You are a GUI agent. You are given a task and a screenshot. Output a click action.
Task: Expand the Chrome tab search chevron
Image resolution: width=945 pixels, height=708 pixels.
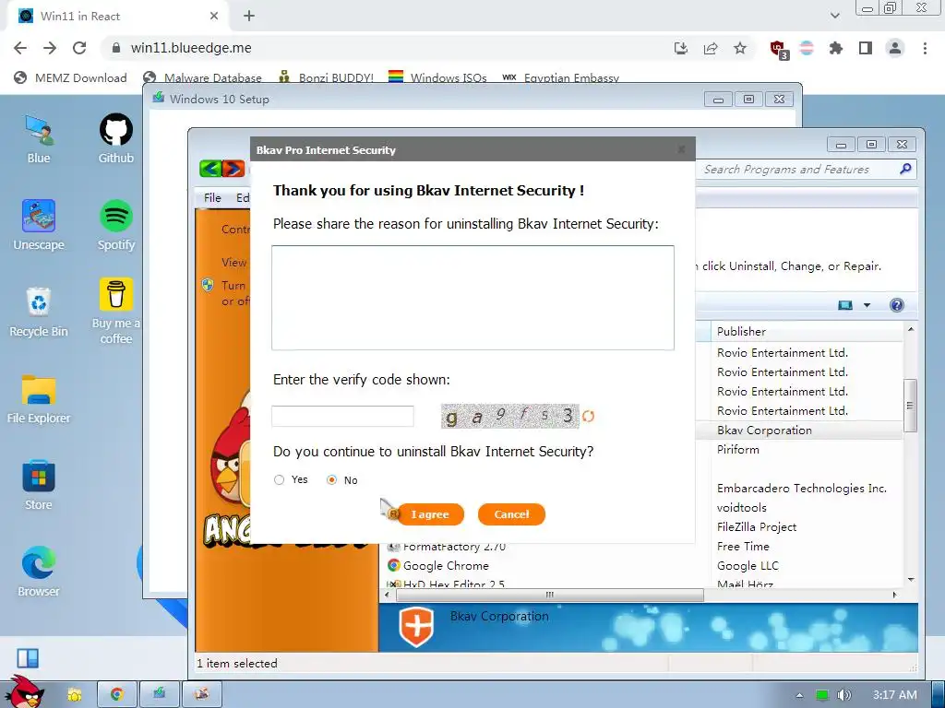pyautogui.click(x=834, y=16)
